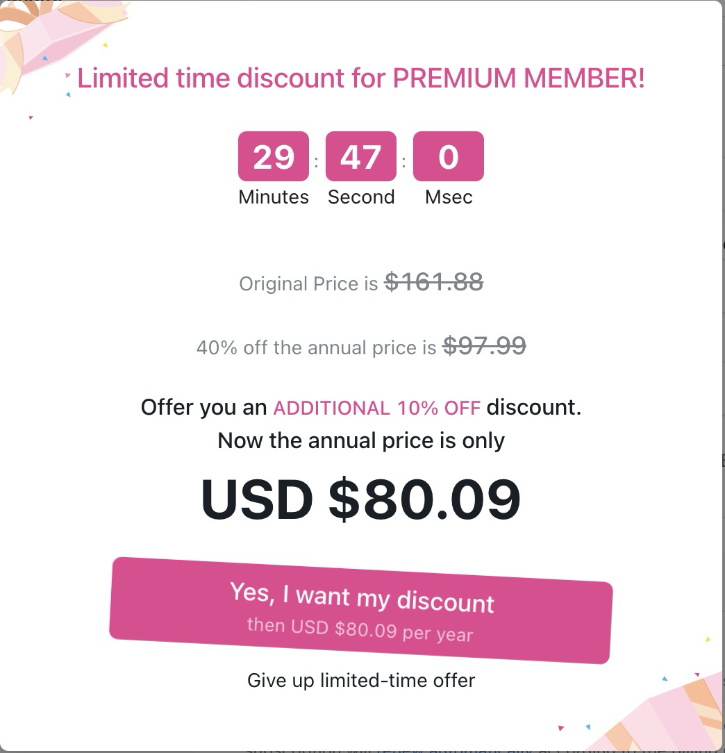Click "Now the annual price is only" text

click(x=361, y=440)
